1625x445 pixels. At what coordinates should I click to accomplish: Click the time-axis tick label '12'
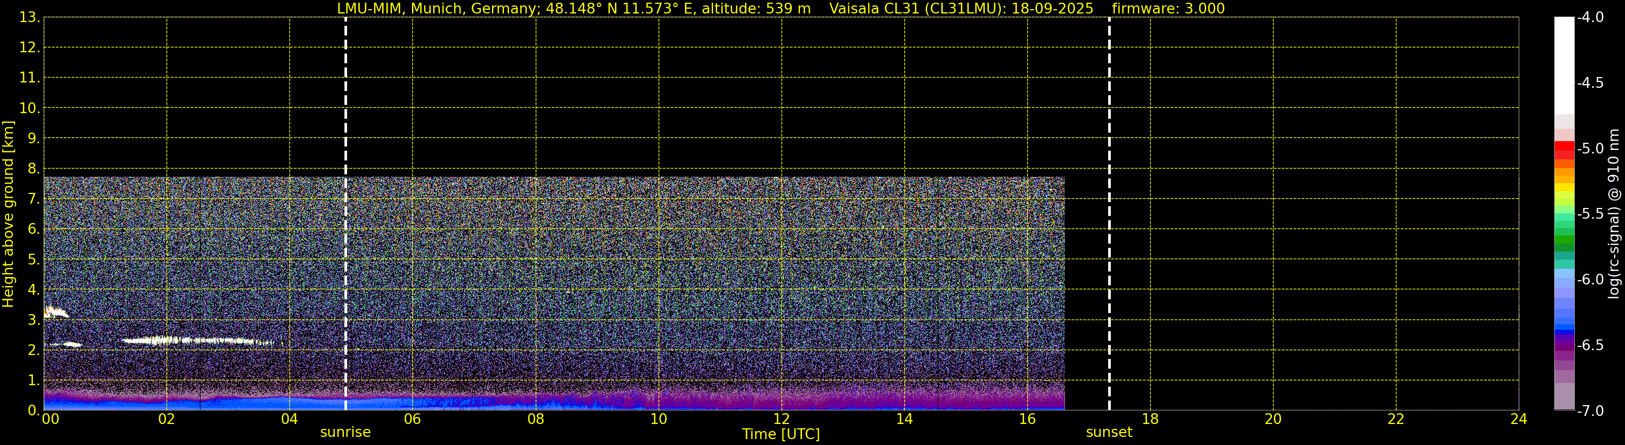782,419
